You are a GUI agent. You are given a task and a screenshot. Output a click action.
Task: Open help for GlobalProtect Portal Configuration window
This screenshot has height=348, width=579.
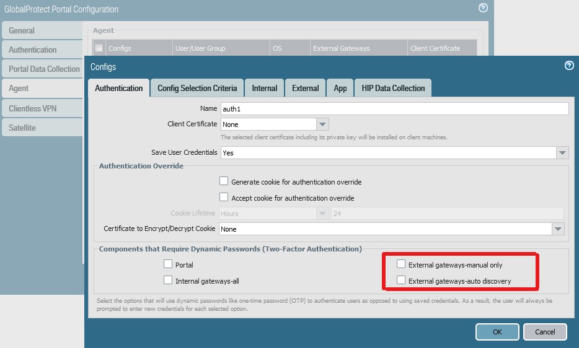click(x=483, y=8)
